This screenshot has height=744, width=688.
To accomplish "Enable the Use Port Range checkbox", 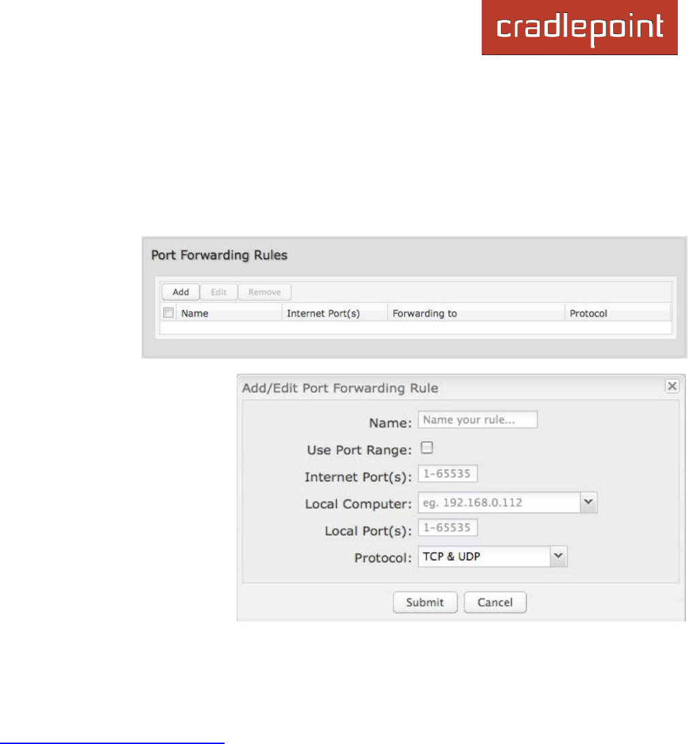I will (x=427, y=448).
